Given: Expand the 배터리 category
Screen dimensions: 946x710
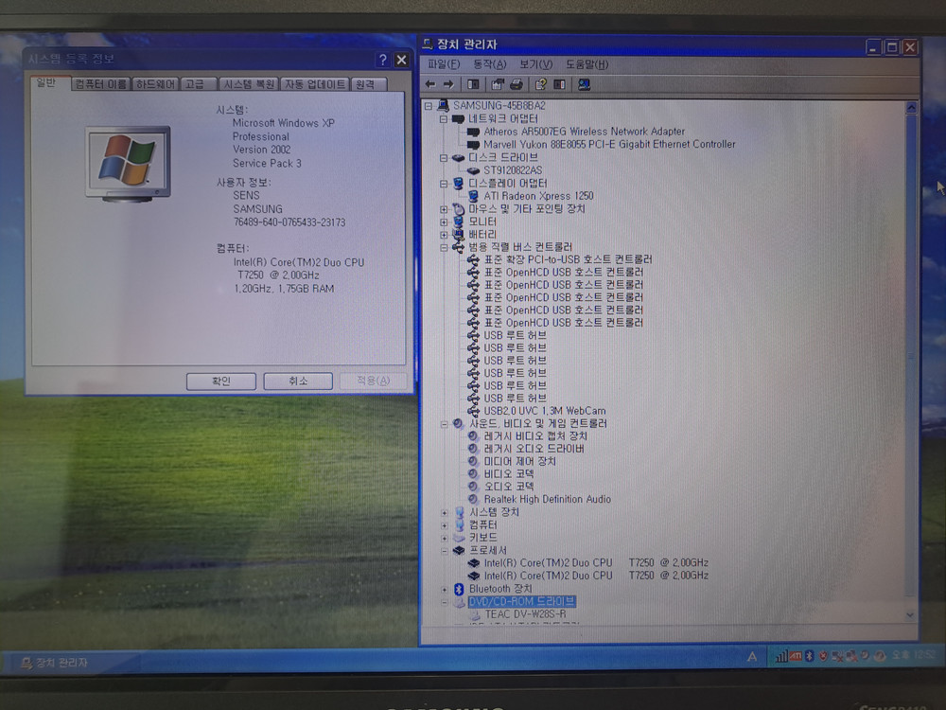Looking at the screenshot, I should [444, 235].
